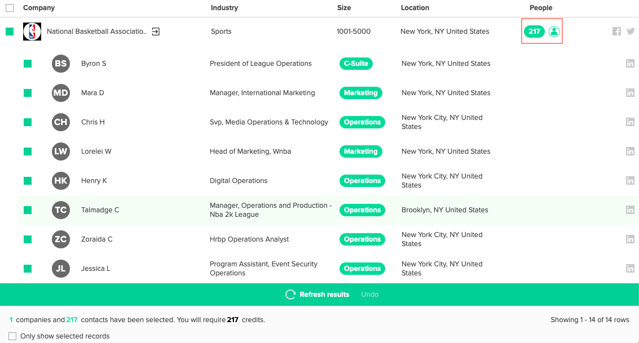Click Operations tag for Zoraida C
The height and width of the screenshot is (343, 639).
(x=362, y=239)
